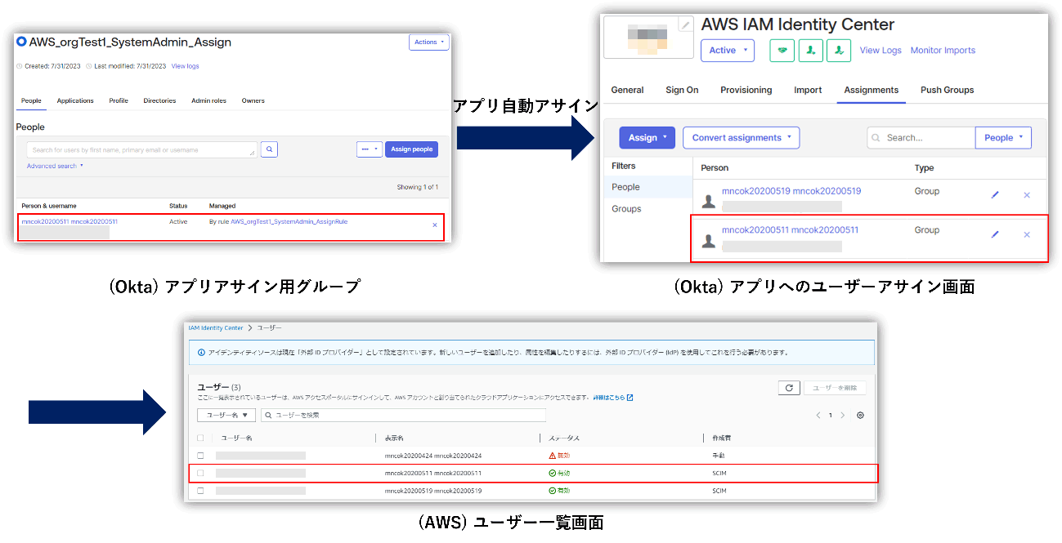Click the Assign people button
1062x543 pixels.
[x=411, y=149]
